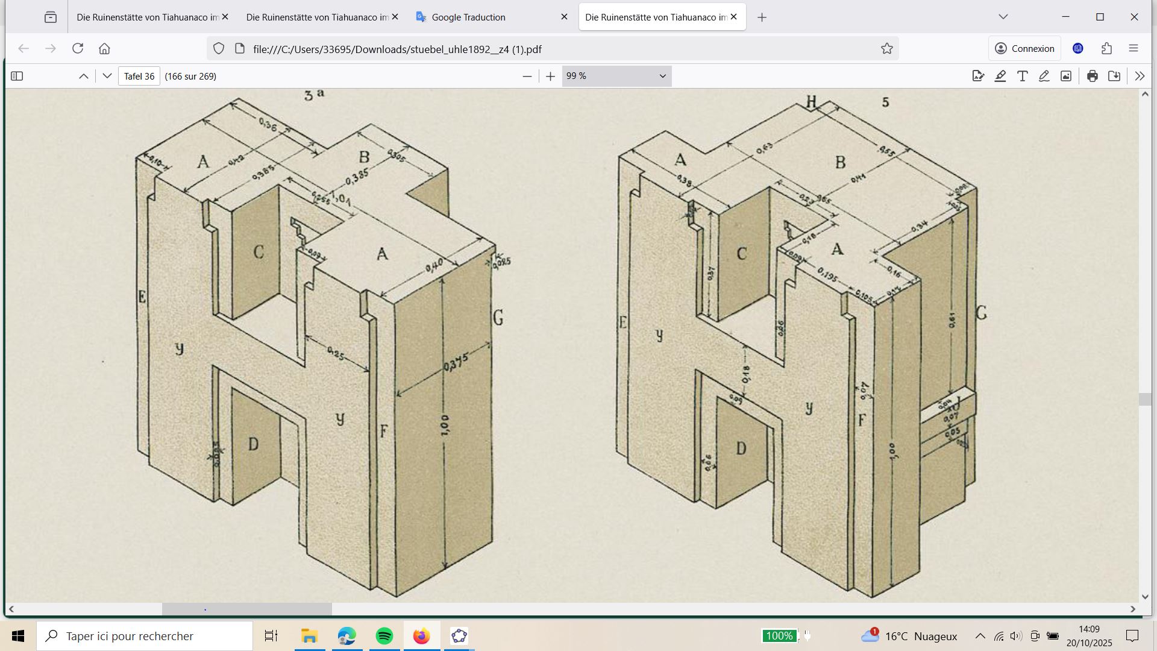This screenshot has width=1157, height=651.
Task: Zoom out with the minus button
Action: click(x=527, y=76)
